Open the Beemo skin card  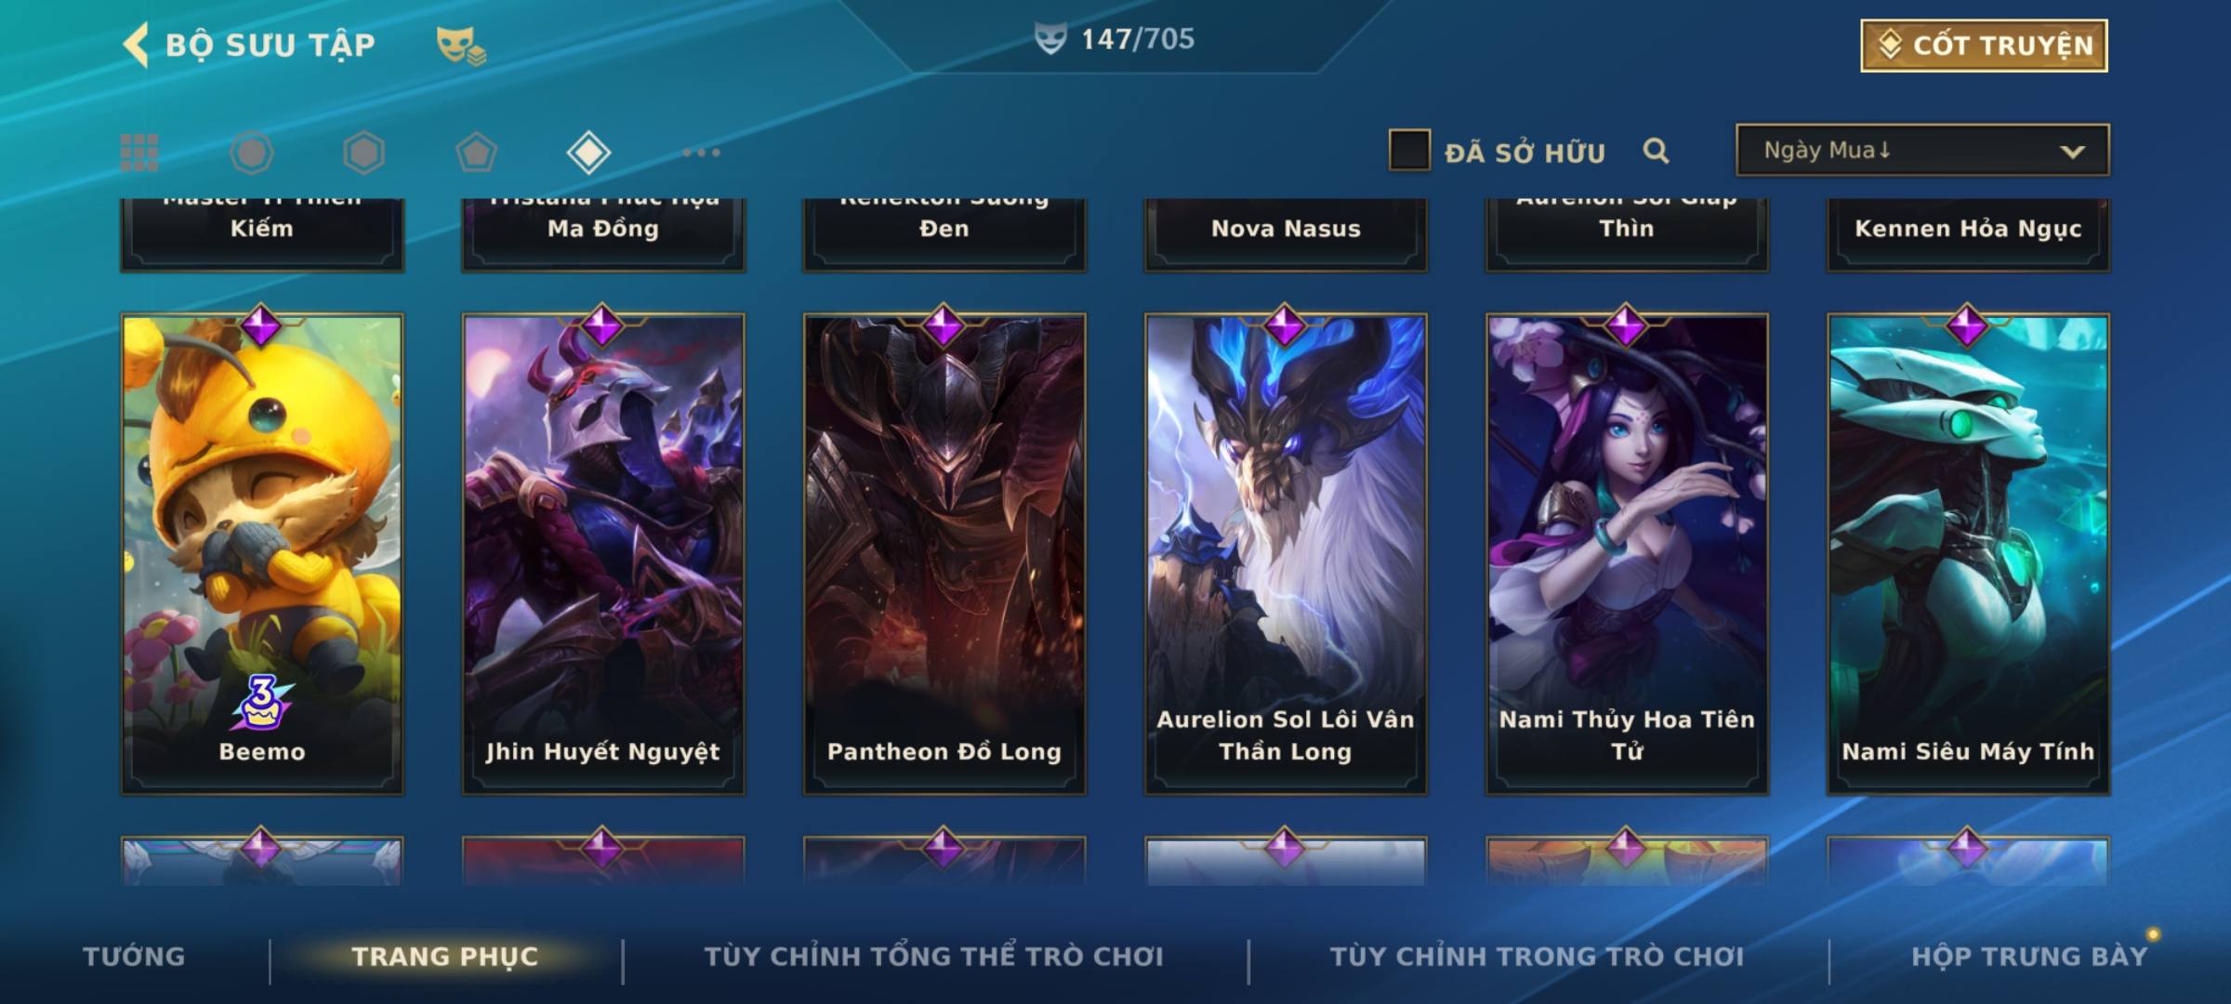pos(262,554)
